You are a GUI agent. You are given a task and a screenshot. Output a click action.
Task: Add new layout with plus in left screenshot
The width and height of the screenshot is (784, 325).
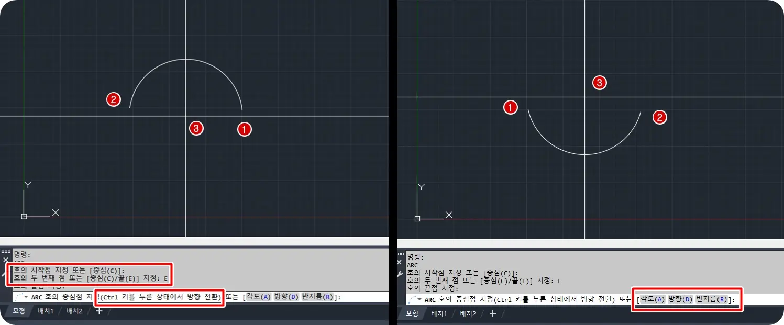pos(100,311)
